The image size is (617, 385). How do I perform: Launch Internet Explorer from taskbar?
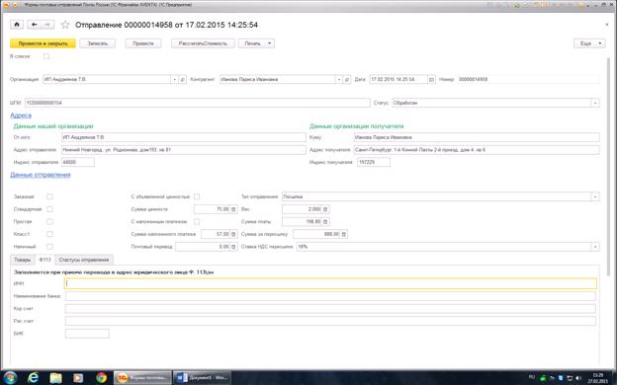[x=34, y=377]
